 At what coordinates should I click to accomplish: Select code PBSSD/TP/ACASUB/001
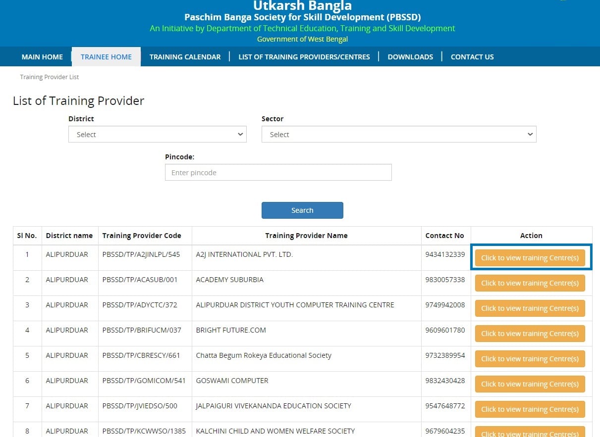[140, 280]
